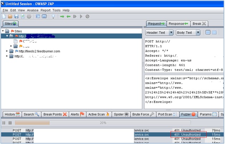The height and width of the screenshot is (144, 225).
Task: Select the feeds2.feedburner.com site entry
Action: 39,51
